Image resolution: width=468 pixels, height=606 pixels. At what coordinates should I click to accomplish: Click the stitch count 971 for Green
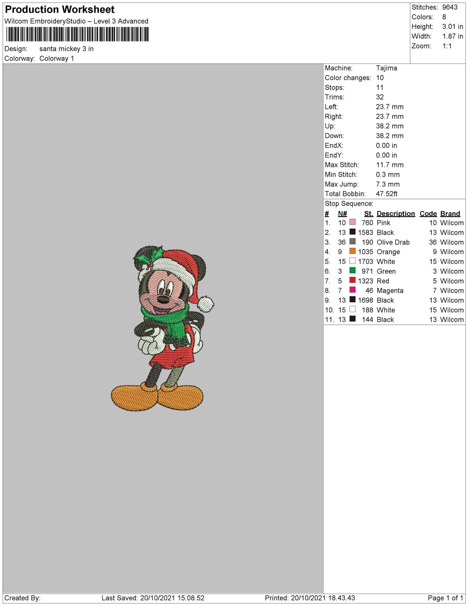368,271
